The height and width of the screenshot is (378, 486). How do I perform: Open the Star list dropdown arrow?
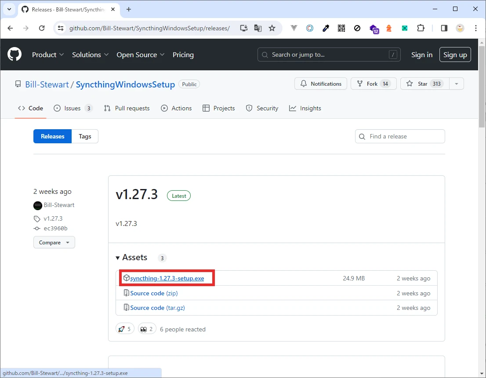point(456,84)
